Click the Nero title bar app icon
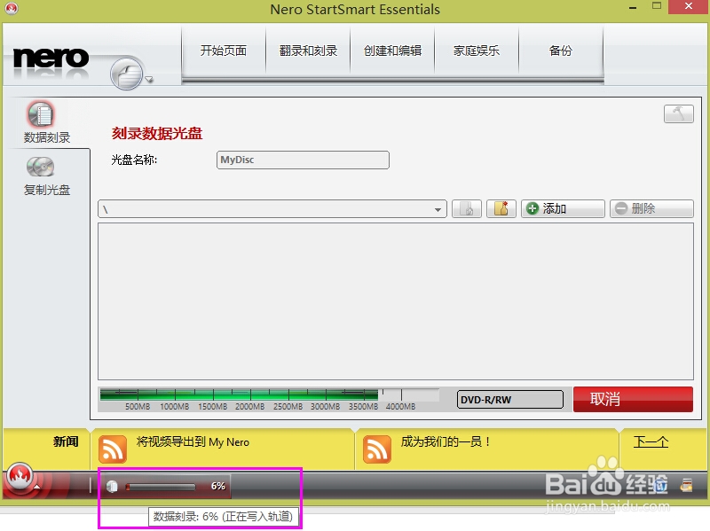Image resolution: width=710 pixels, height=531 pixels. [11, 8]
